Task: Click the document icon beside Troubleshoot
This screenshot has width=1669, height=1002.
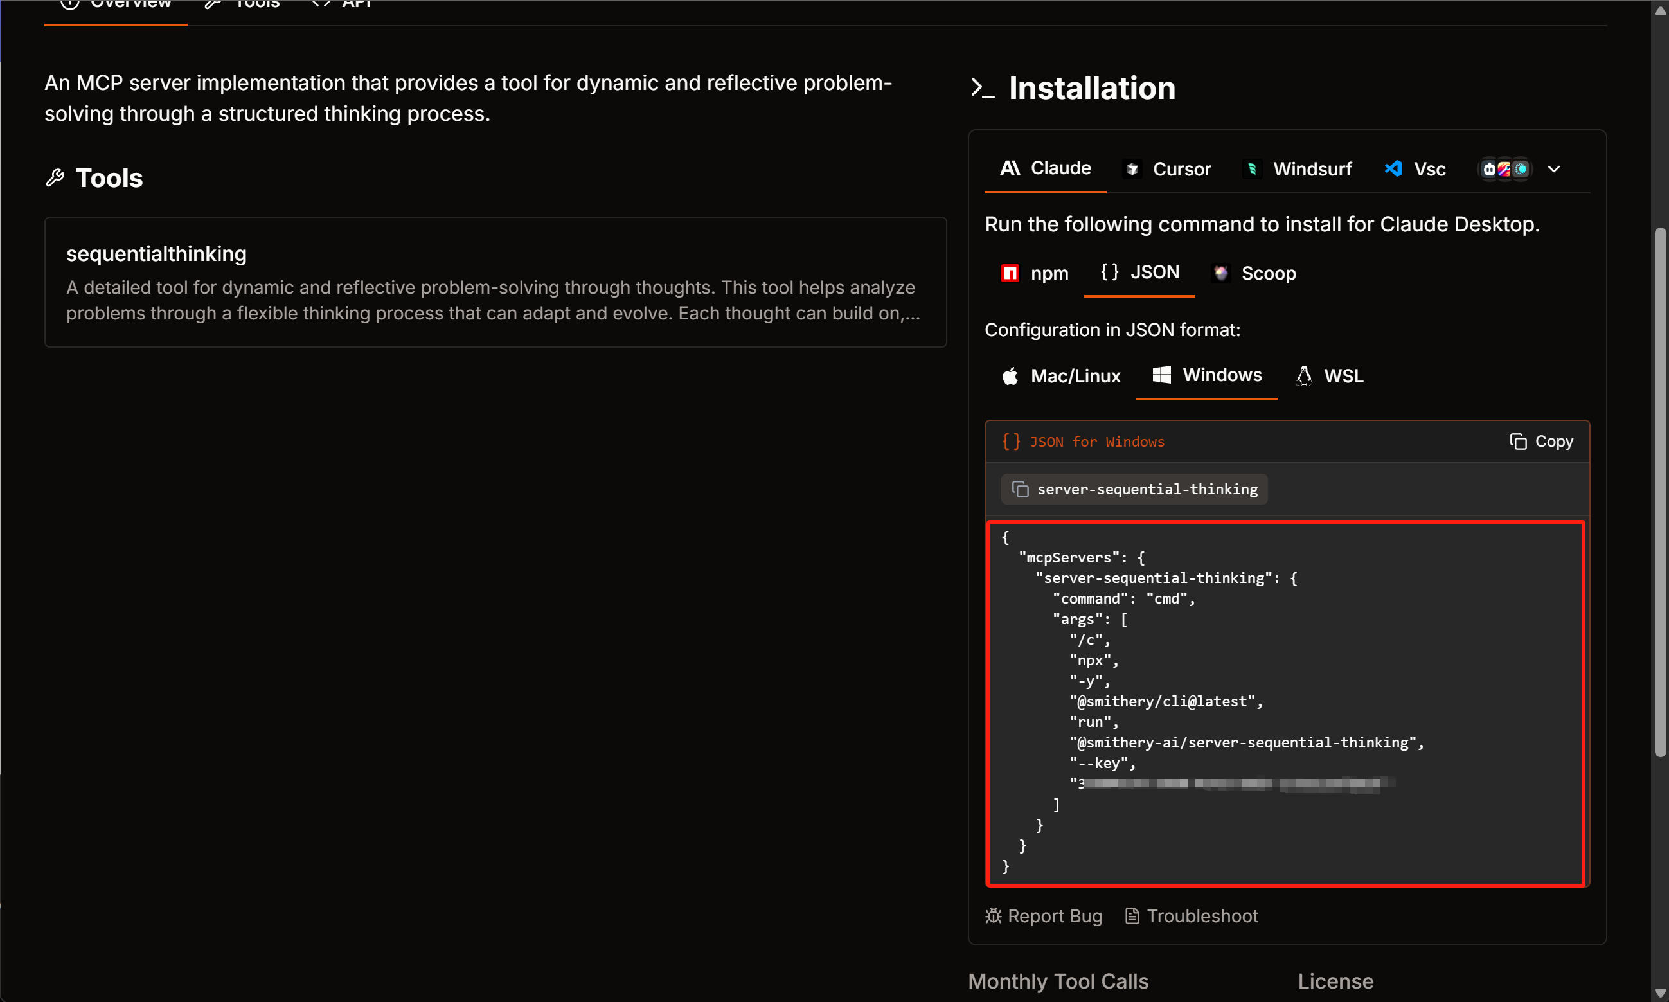Action: tap(1132, 916)
